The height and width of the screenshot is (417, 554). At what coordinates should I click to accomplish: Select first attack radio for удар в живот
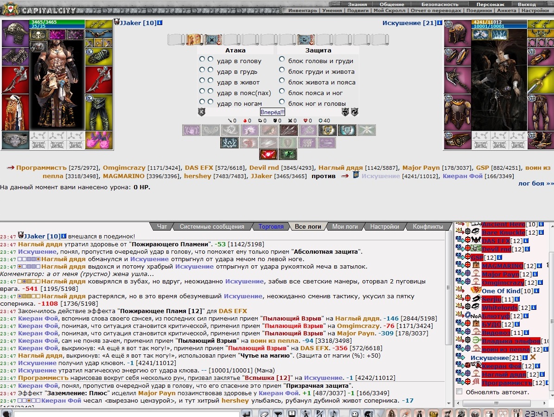(x=202, y=80)
